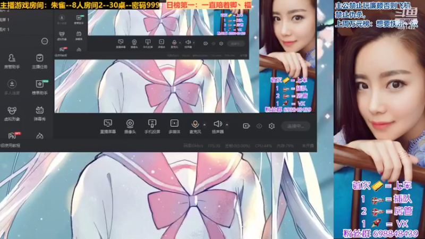Mute the 麦克风 microphone in main toolbar
The height and width of the screenshot is (239, 425).
pos(195,126)
